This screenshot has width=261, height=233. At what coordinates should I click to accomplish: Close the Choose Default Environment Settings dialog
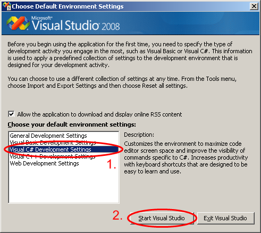pos(254,6)
